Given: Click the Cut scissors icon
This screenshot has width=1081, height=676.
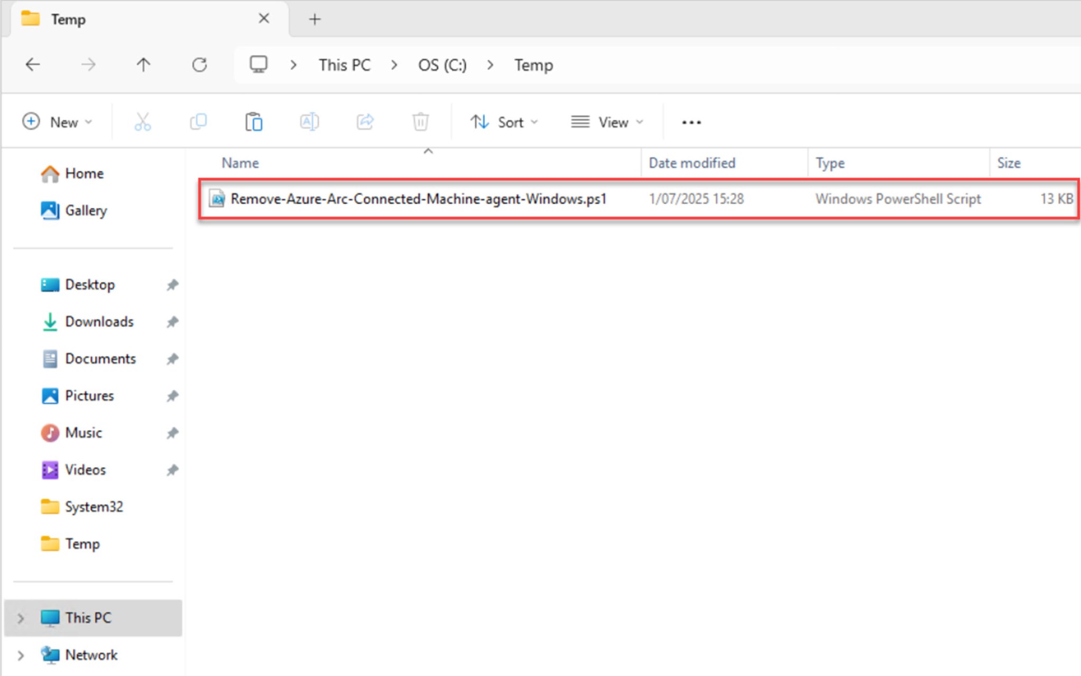Looking at the screenshot, I should [x=143, y=122].
